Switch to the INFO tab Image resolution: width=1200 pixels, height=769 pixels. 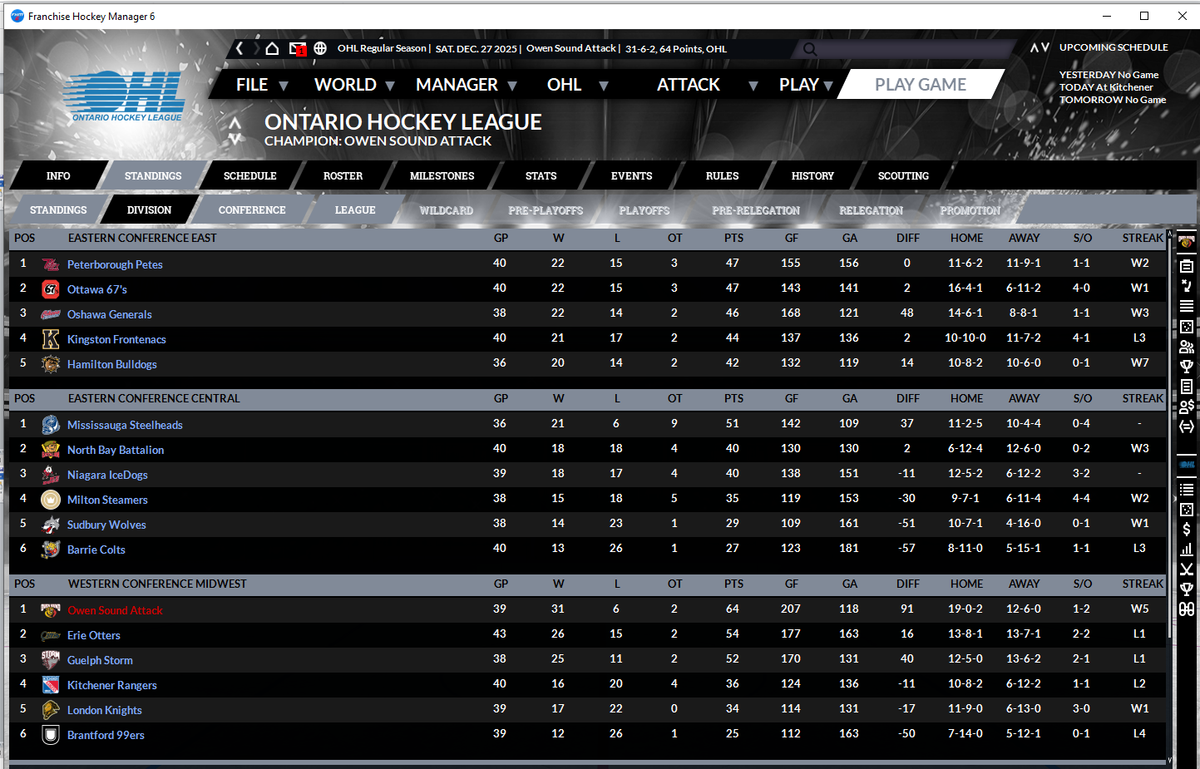click(x=58, y=176)
